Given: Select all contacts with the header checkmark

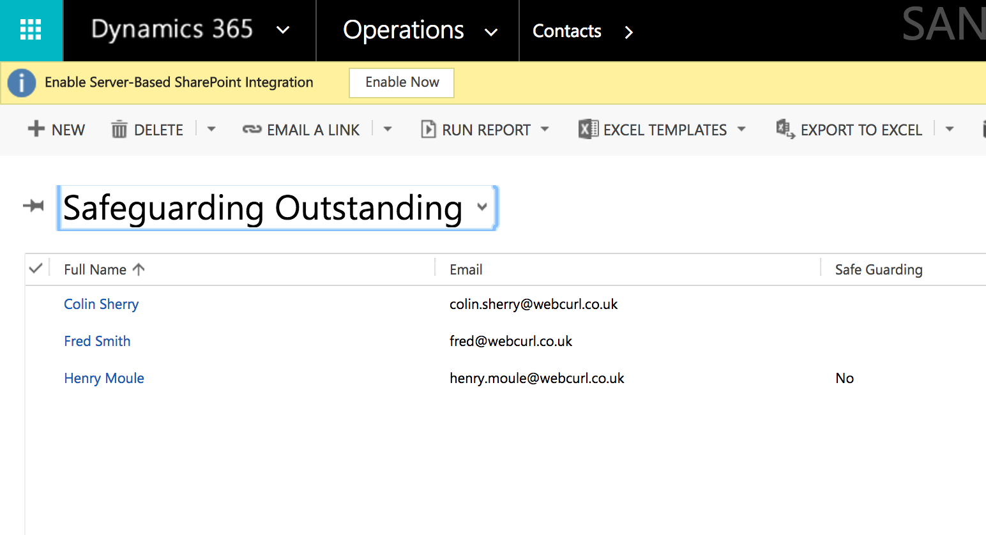Looking at the screenshot, I should 36,268.
